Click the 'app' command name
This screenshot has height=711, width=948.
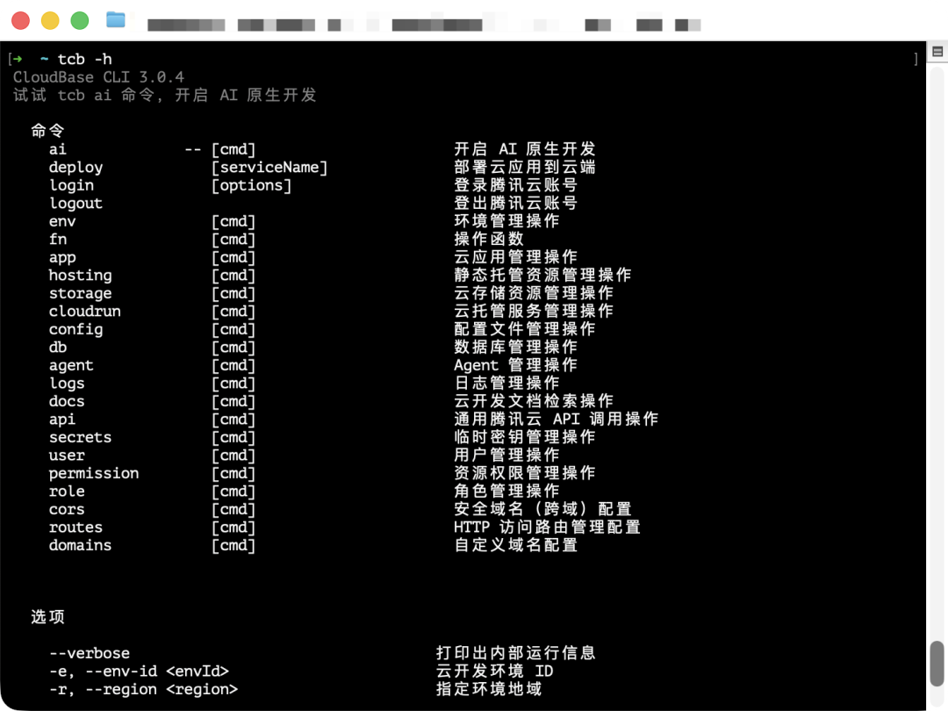62,257
